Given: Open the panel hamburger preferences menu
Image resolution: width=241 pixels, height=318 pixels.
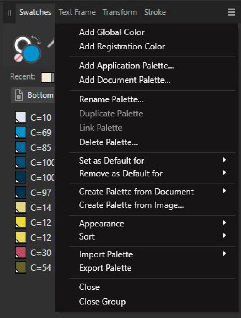Looking at the screenshot, I should click(232, 12).
